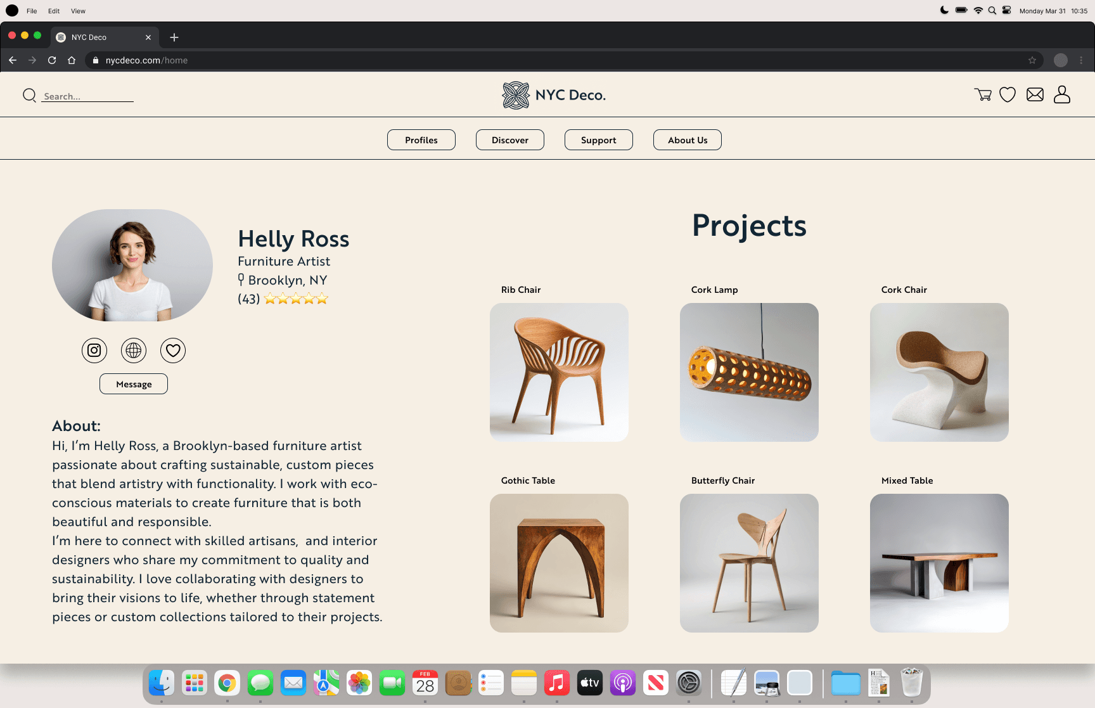The image size is (1095, 708).
Task: Open Launchpad from the dock
Action: coord(195,683)
